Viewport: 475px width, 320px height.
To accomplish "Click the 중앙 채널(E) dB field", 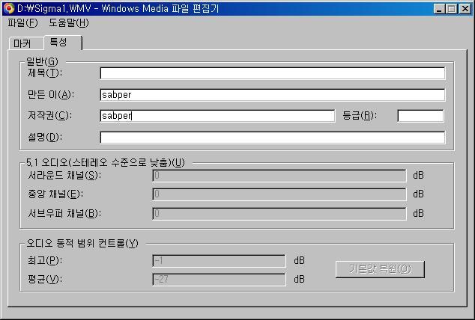I will 279,194.
